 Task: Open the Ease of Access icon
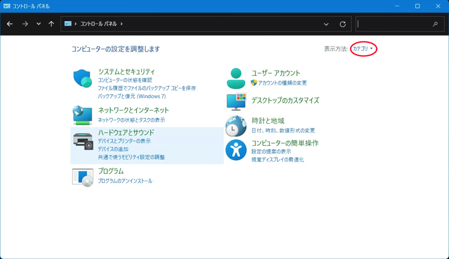[236, 150]
